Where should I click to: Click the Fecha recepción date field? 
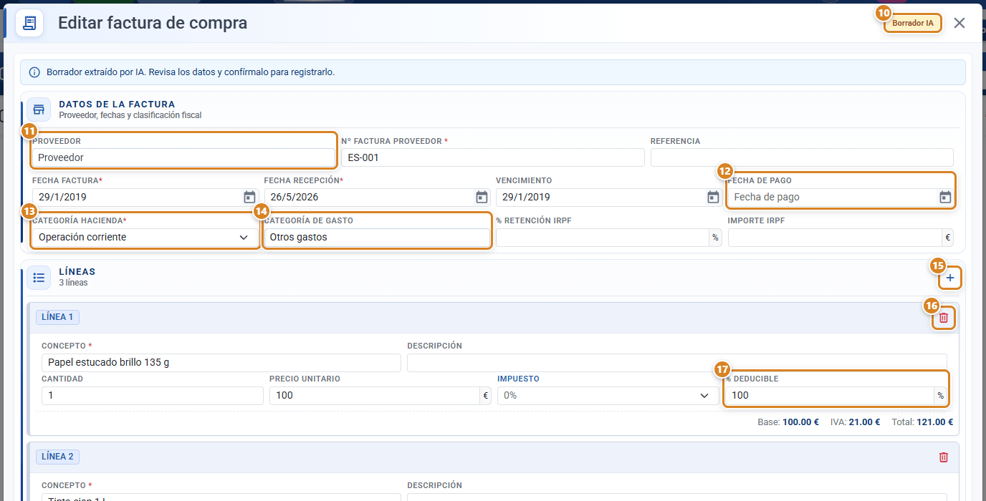(x=377, y=198)
